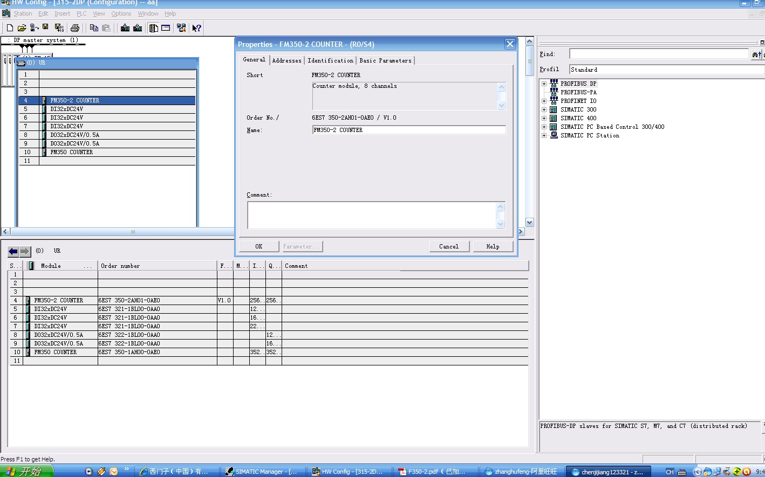
Task: Click OK in Properties dialog
Action: [x=259, y=246]
